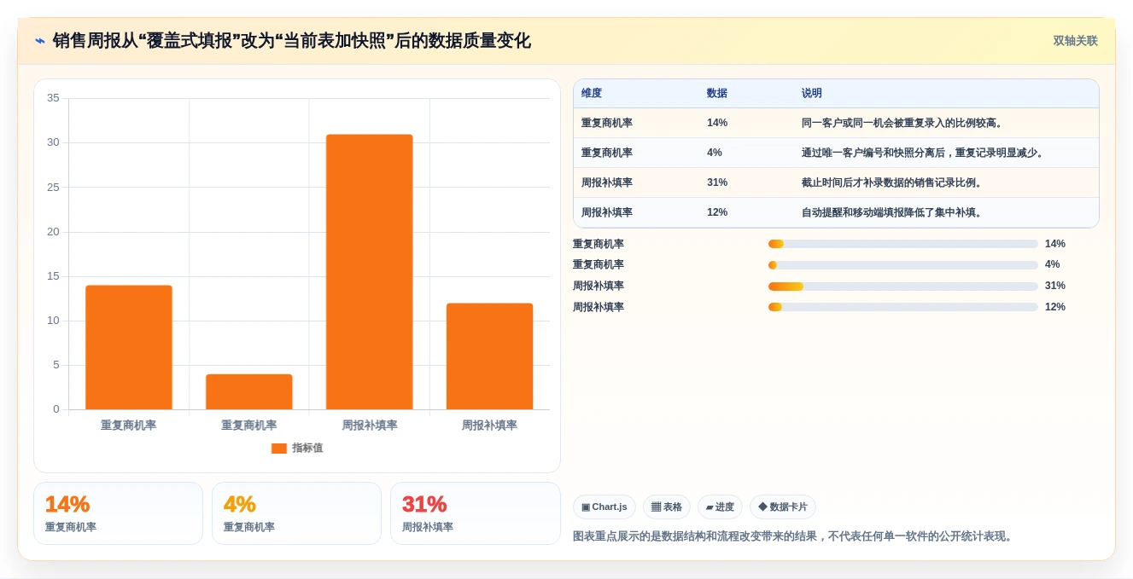Click the 维度 table column header
Screen dimensions: 1133x579
click(592, 94)
